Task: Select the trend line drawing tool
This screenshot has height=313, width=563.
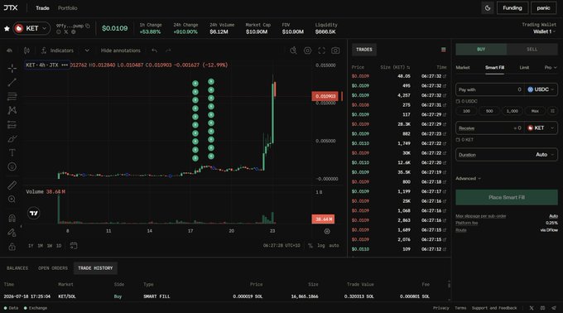Action: point(12,82)
